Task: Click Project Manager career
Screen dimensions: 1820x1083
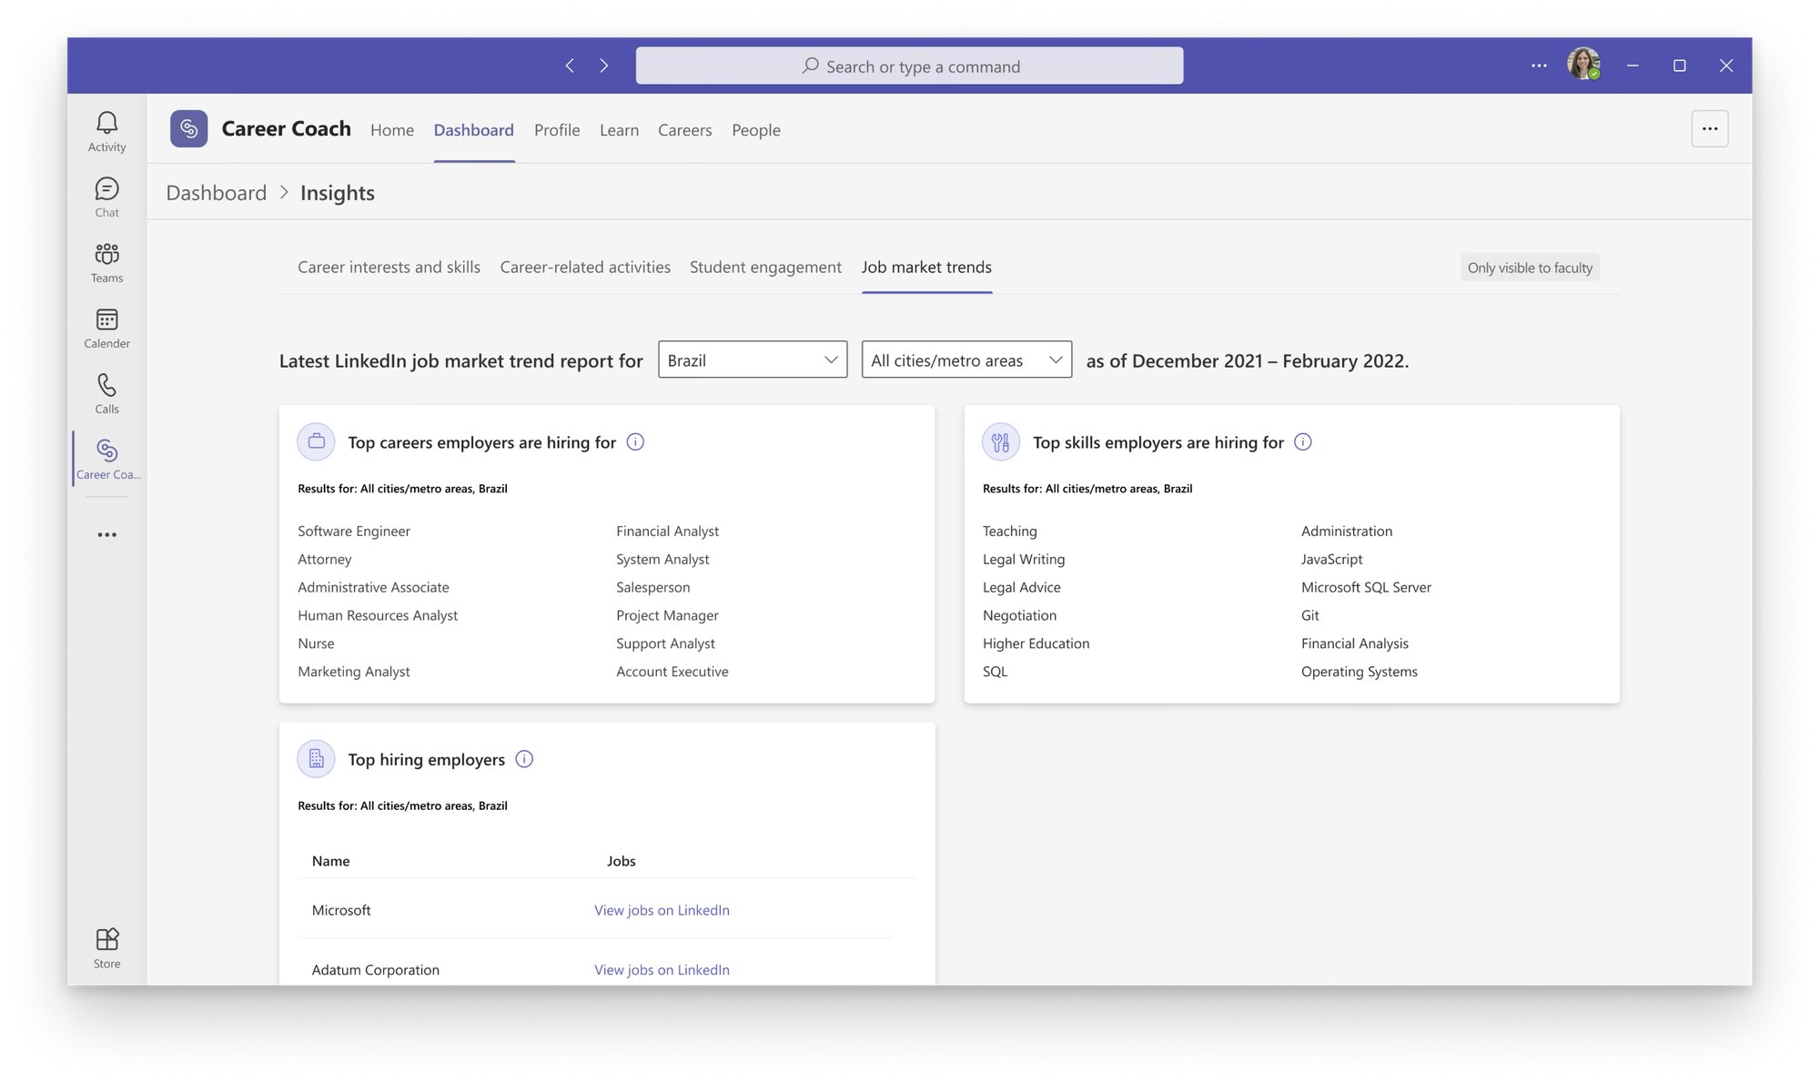Action: click(x=667, y=615)
